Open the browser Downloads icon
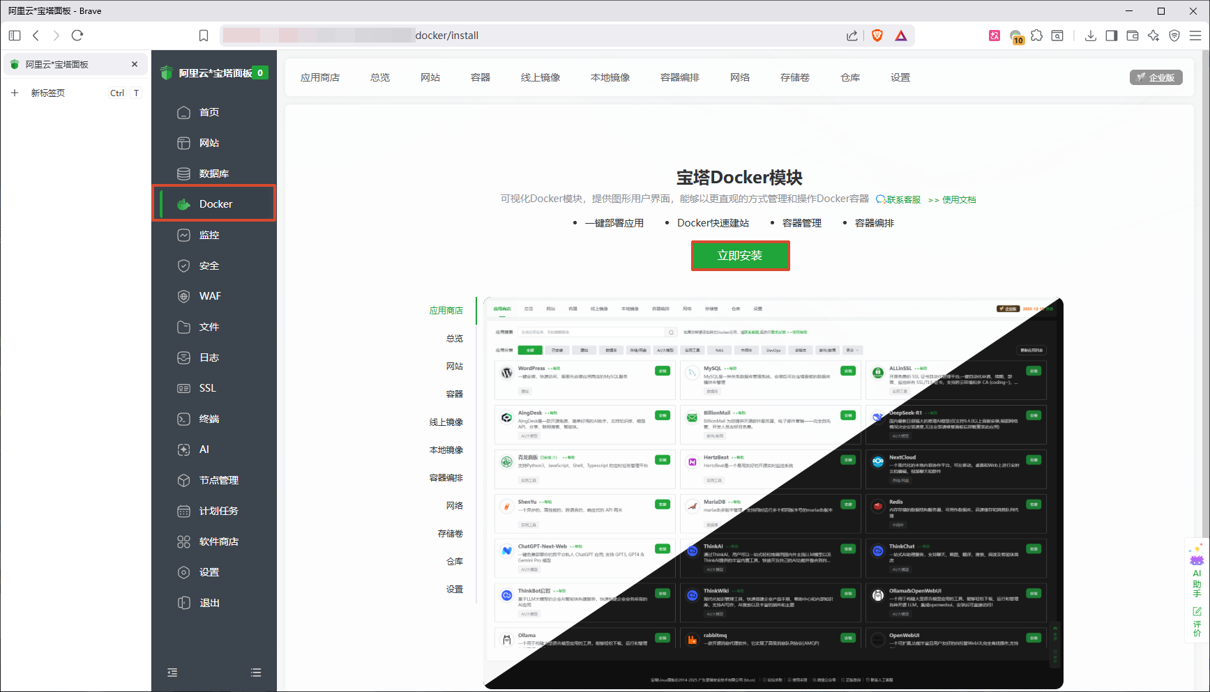 click(1091, 36)
